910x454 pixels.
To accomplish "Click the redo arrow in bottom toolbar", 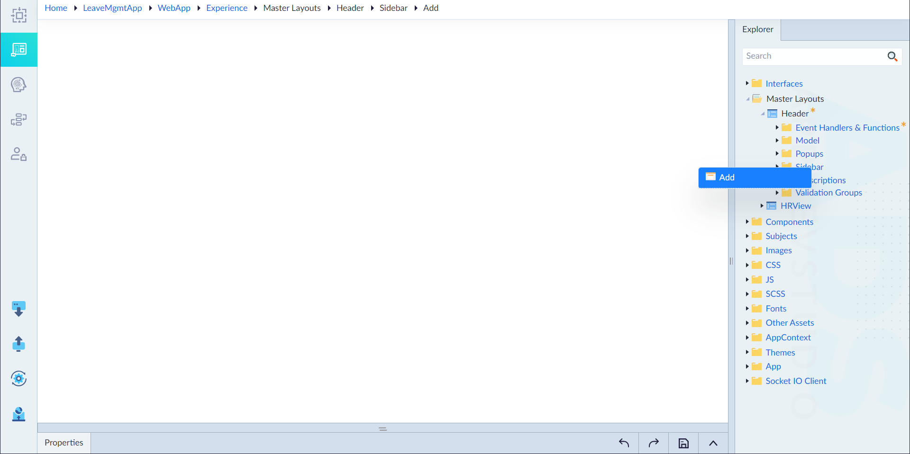I will click(x=654, y=443).
